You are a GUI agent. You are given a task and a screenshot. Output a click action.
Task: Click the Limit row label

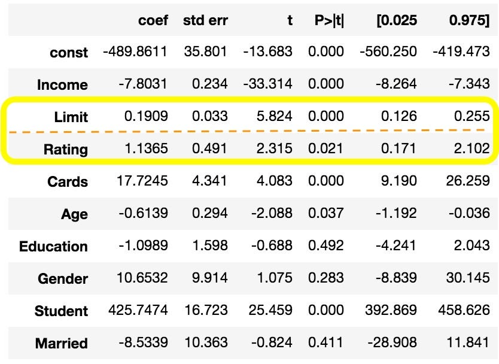pyautogui.click(x=71, y=117)
